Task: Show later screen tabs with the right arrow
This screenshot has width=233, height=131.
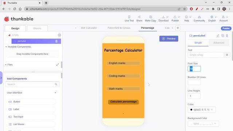Action: [172, 28]
